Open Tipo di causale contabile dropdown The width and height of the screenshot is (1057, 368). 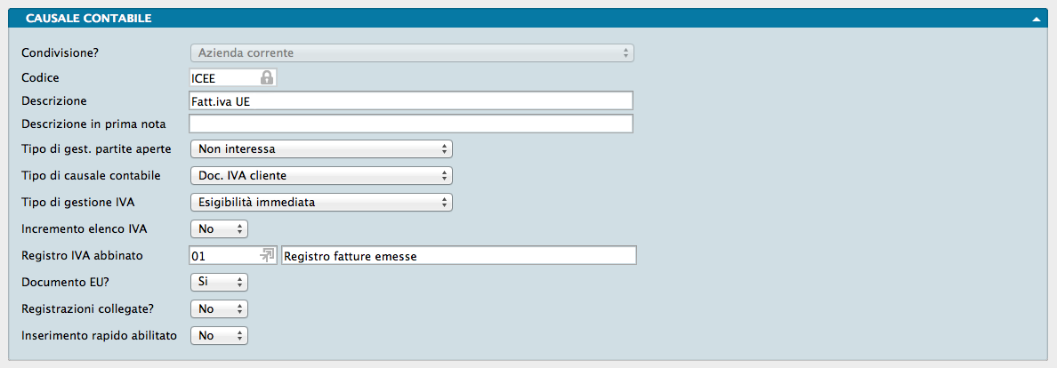click(x=322, y=176)
